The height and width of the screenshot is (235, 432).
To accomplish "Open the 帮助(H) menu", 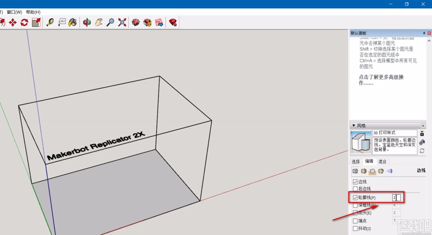I will click(x=33, y=12).
